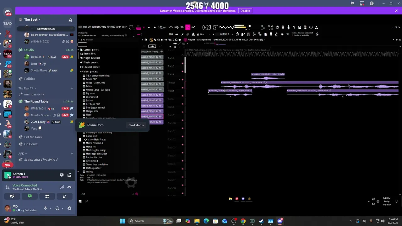Stop FL Studio playback

149,27
